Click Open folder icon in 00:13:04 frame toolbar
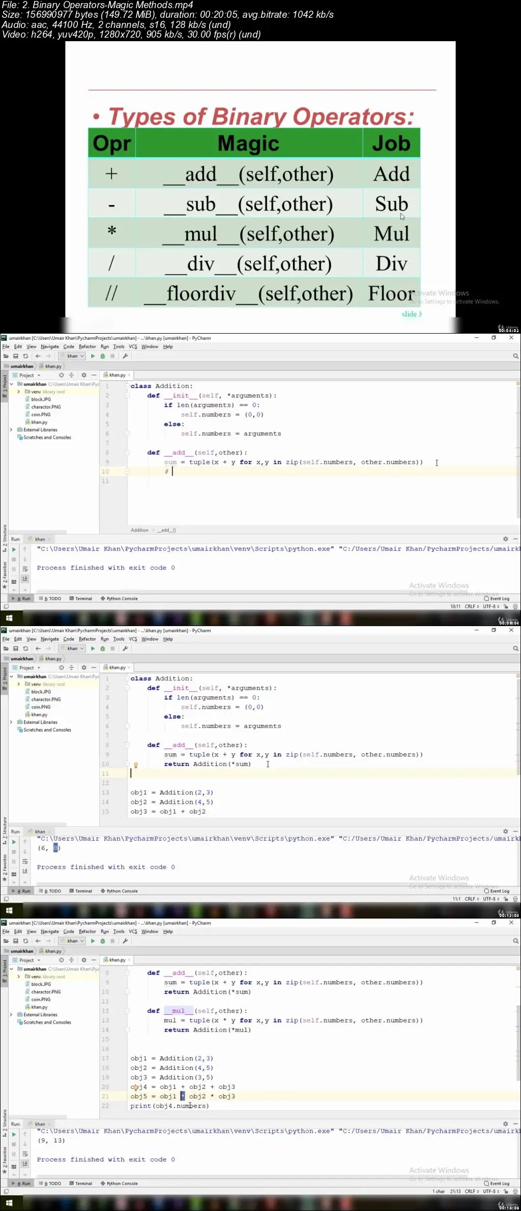 tap(6, 648)
